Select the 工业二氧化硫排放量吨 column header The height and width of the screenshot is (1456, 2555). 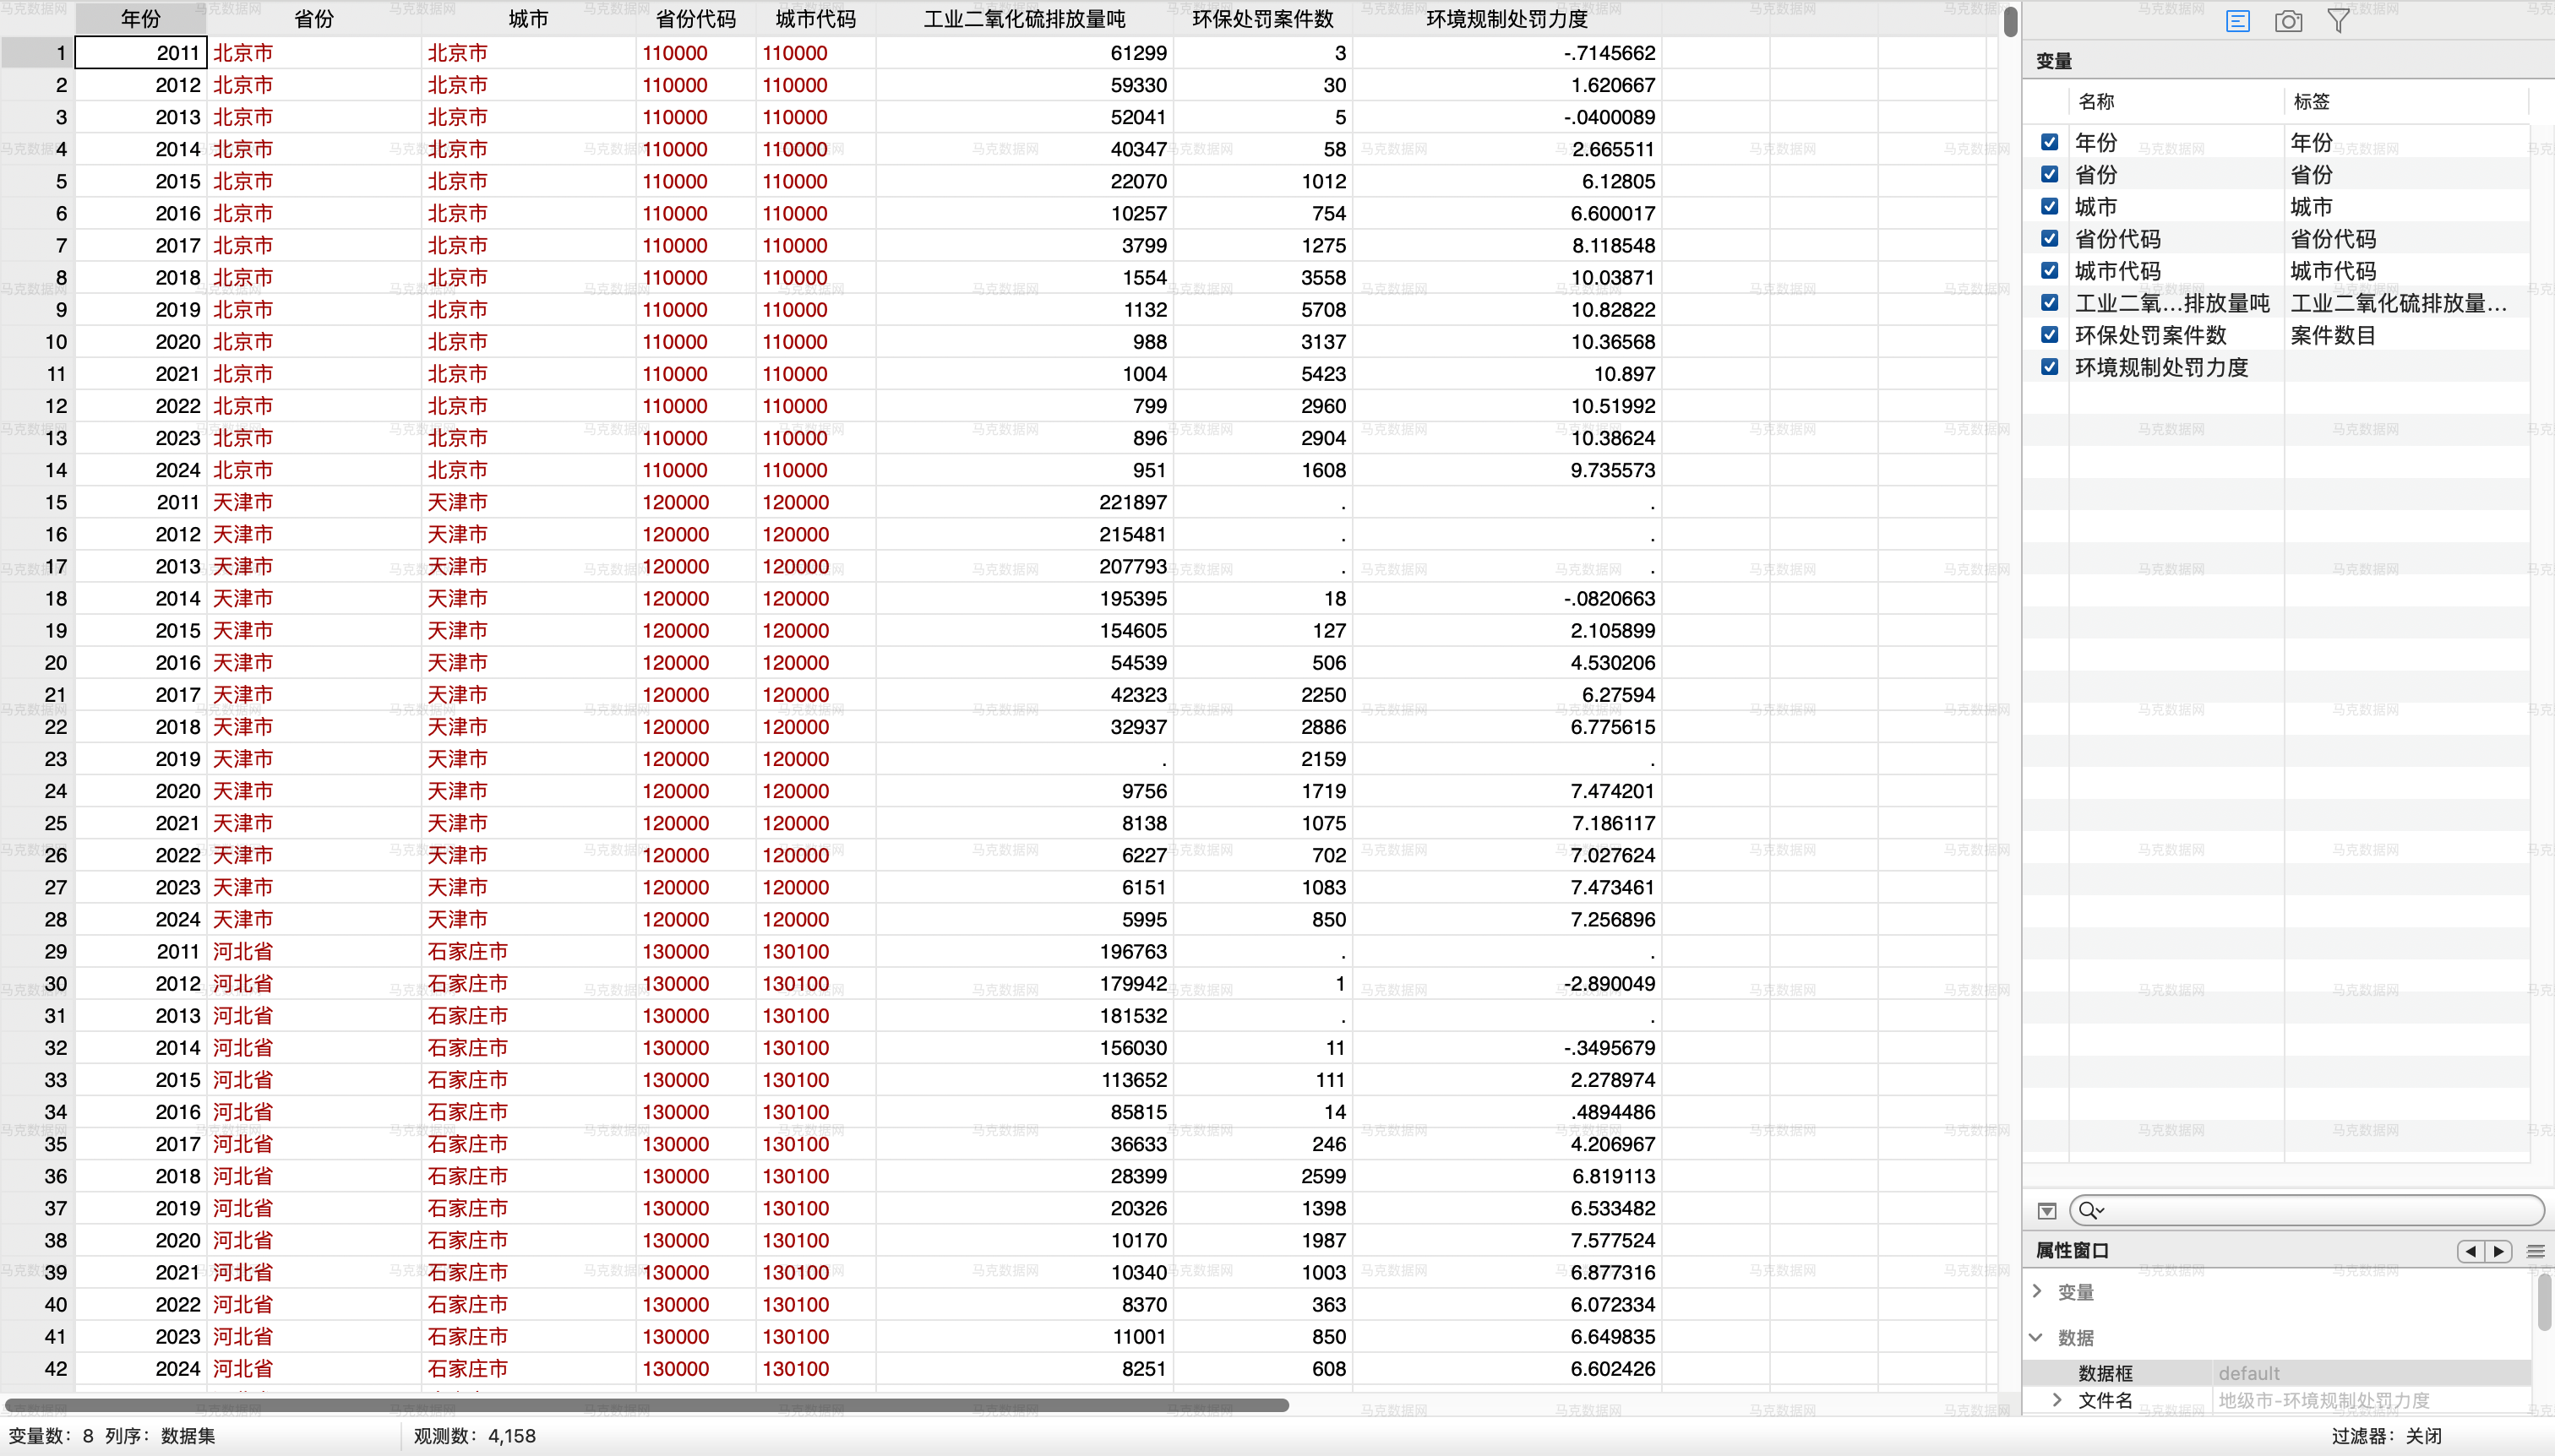1024,19
